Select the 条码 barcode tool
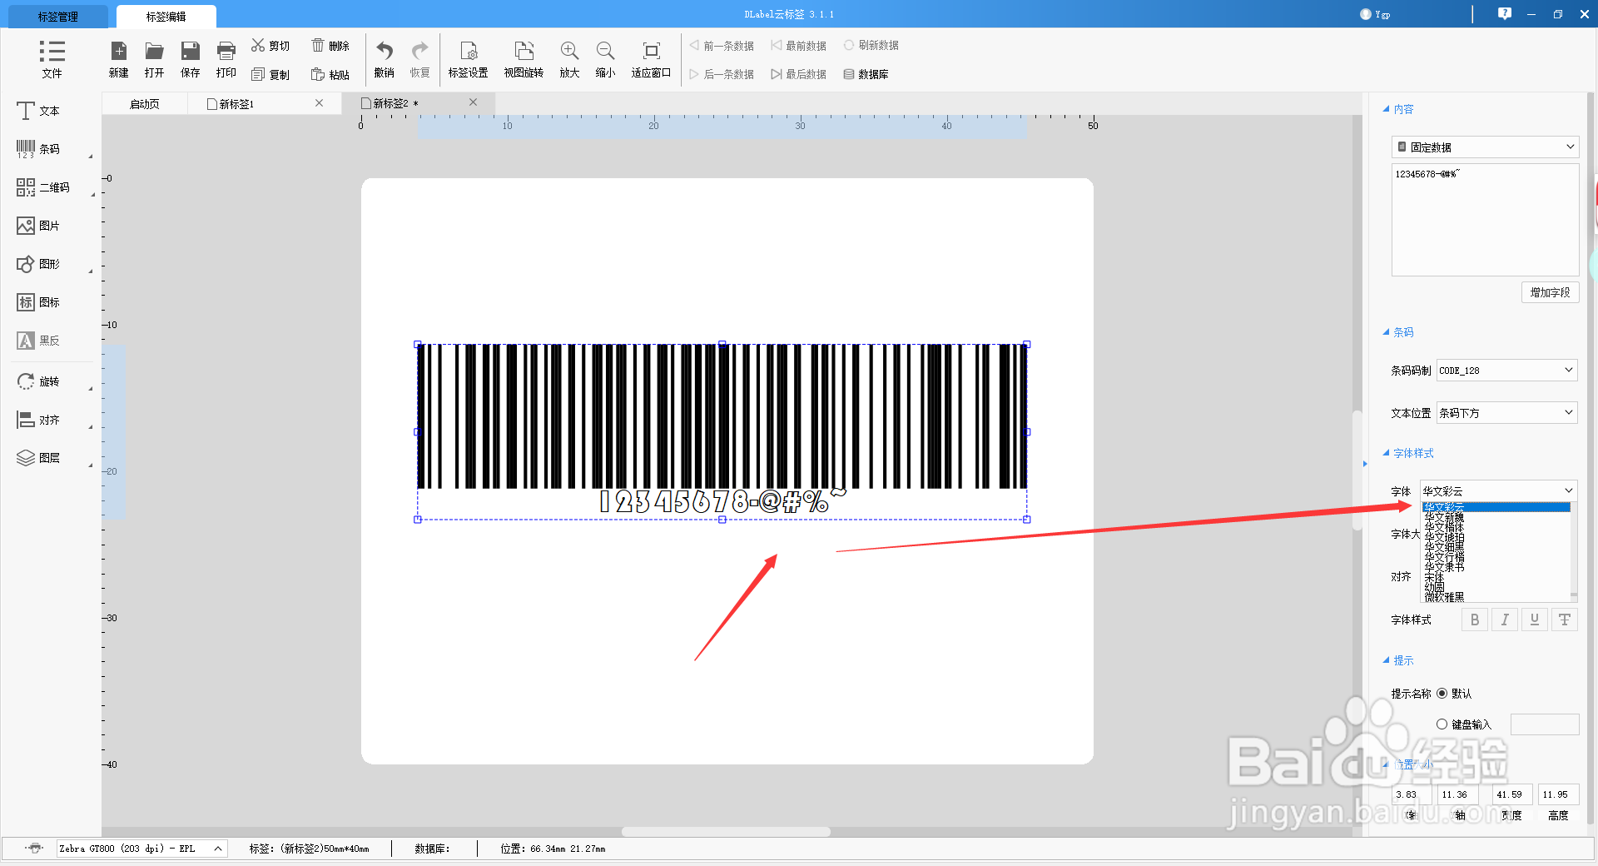Screen dimensions: 1598x866 (x=38, y=149)
